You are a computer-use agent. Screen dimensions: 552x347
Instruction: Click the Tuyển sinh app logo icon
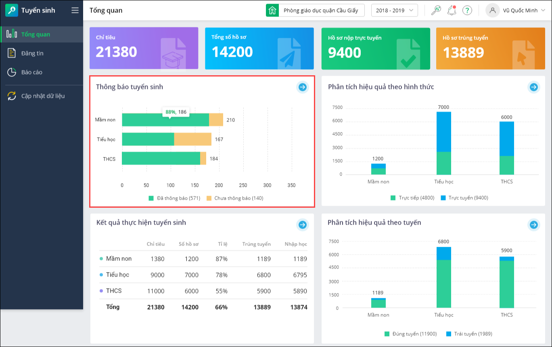(12, 10)
